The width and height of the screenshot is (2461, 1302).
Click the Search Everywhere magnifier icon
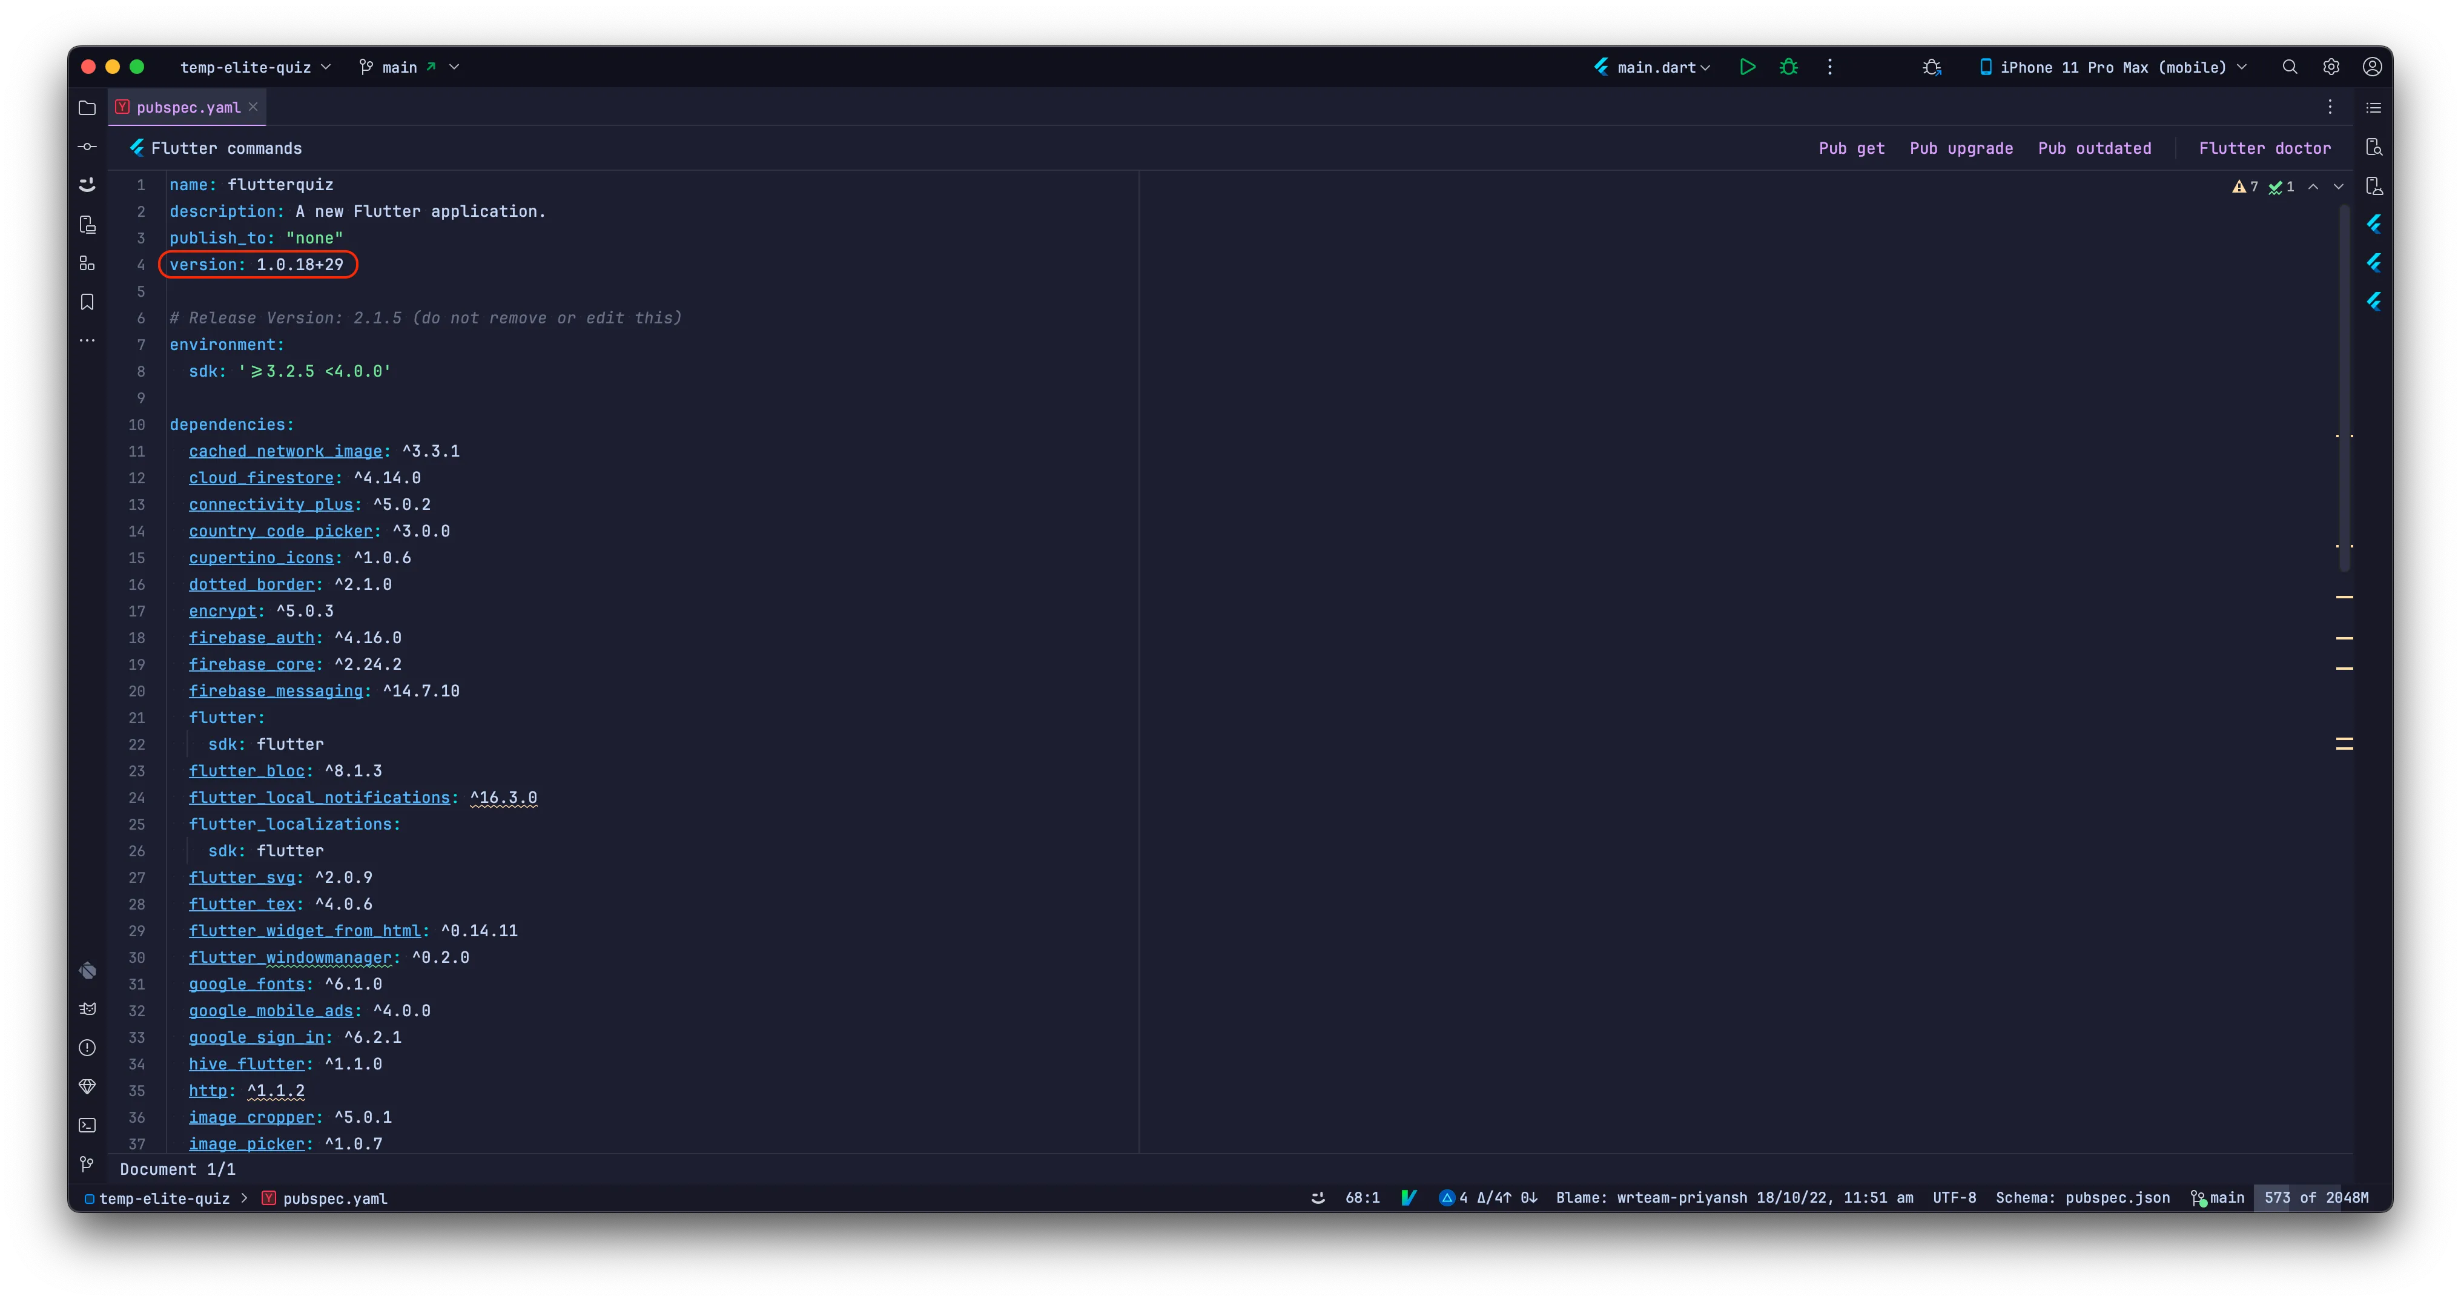(2290, 67)
